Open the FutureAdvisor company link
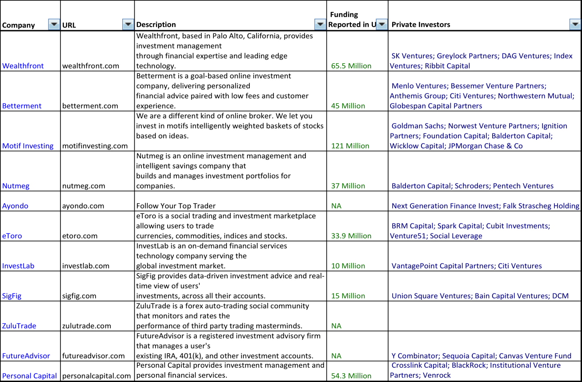This screenshot has height=382, width=582. (26, 356)
